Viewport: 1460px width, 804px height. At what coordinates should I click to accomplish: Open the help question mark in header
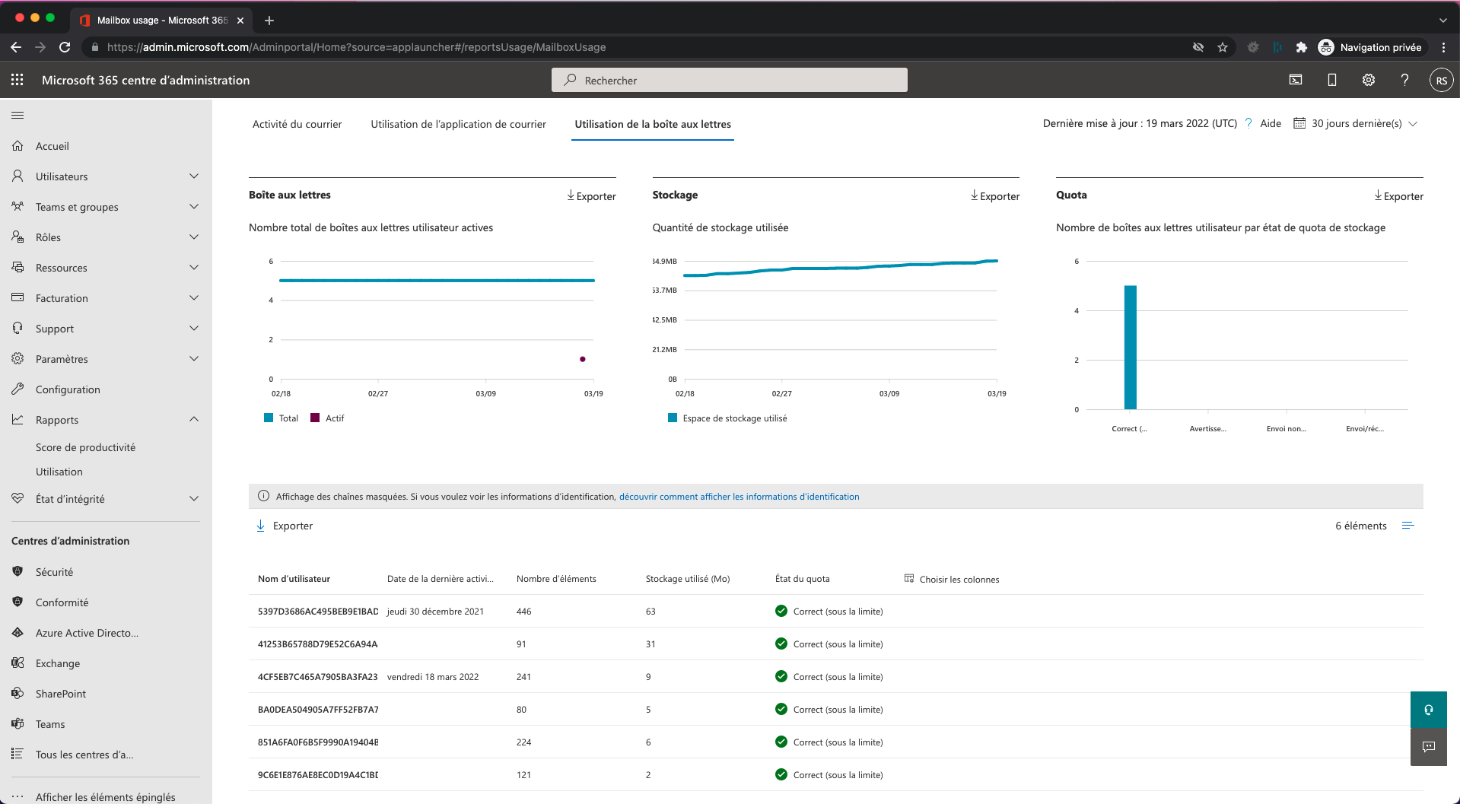(x=1405, y=80)
